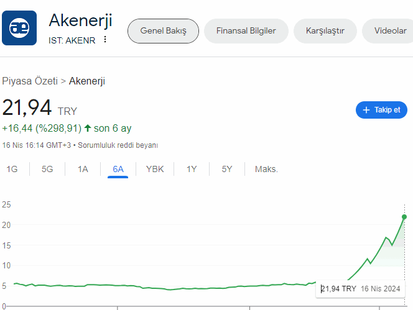
Task: Click the Akenerji company logo icon
Action: coord(19,28)
